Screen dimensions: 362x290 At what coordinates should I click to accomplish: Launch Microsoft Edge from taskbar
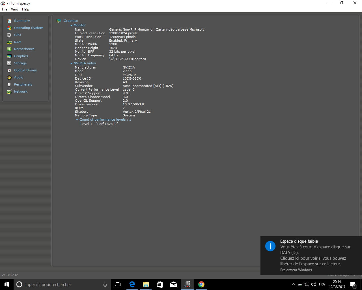click(132, 284)
